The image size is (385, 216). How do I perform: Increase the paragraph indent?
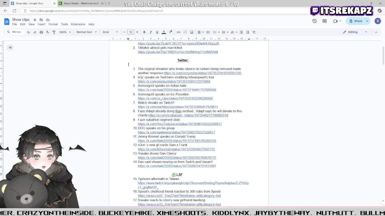pos(248,32)
